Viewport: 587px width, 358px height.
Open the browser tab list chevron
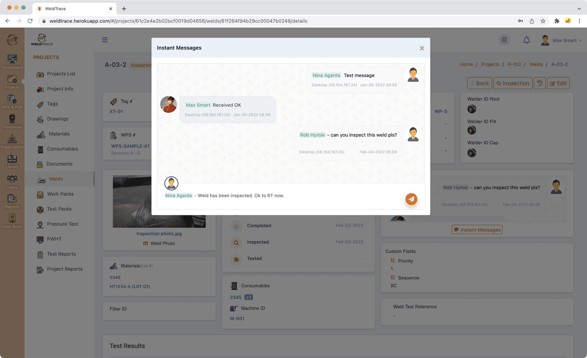579,8
